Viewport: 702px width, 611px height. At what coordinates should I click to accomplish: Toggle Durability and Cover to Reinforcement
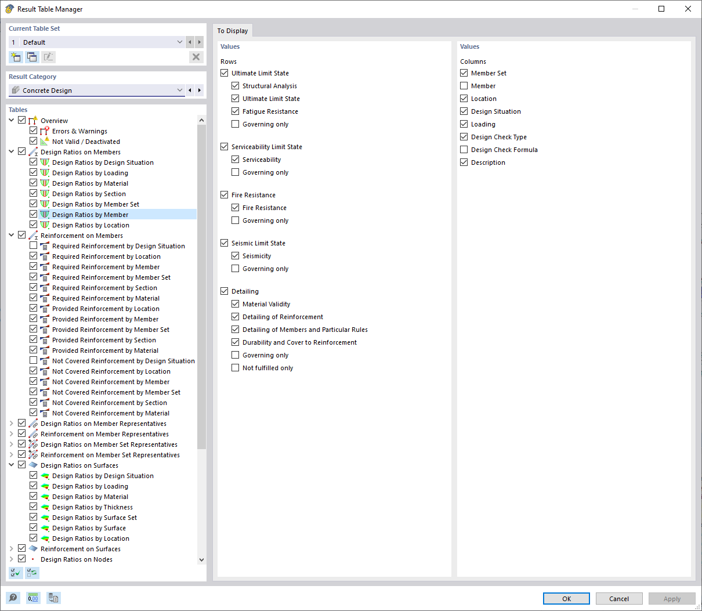point(236,342)
